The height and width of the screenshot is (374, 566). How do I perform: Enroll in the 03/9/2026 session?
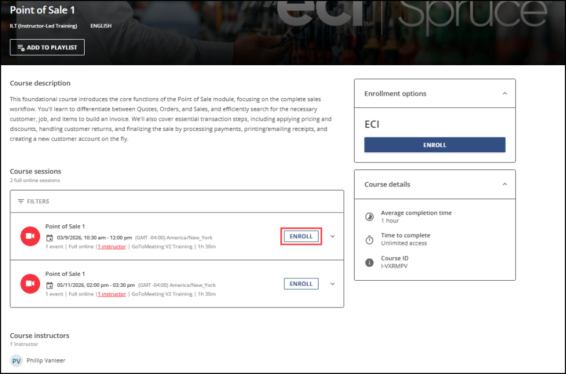point(301,236)
